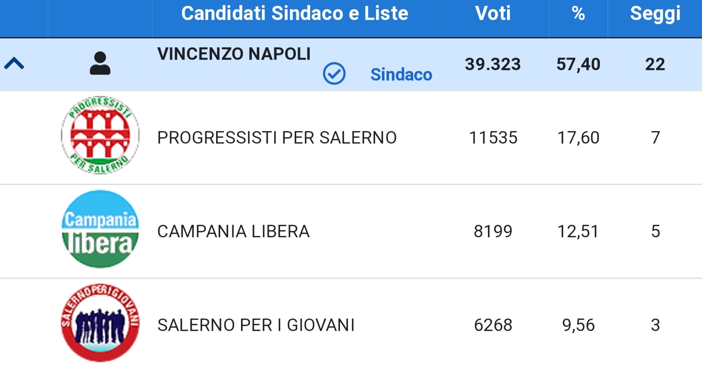
Task: Select the CAMPANIA LIBERA list name
Action: coord(233,231)
